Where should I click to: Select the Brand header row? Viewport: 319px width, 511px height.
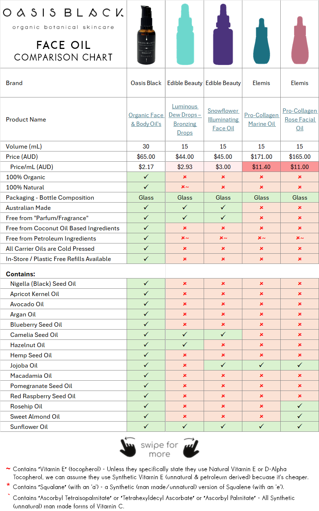pyautogui.click(x=14, y=83)
